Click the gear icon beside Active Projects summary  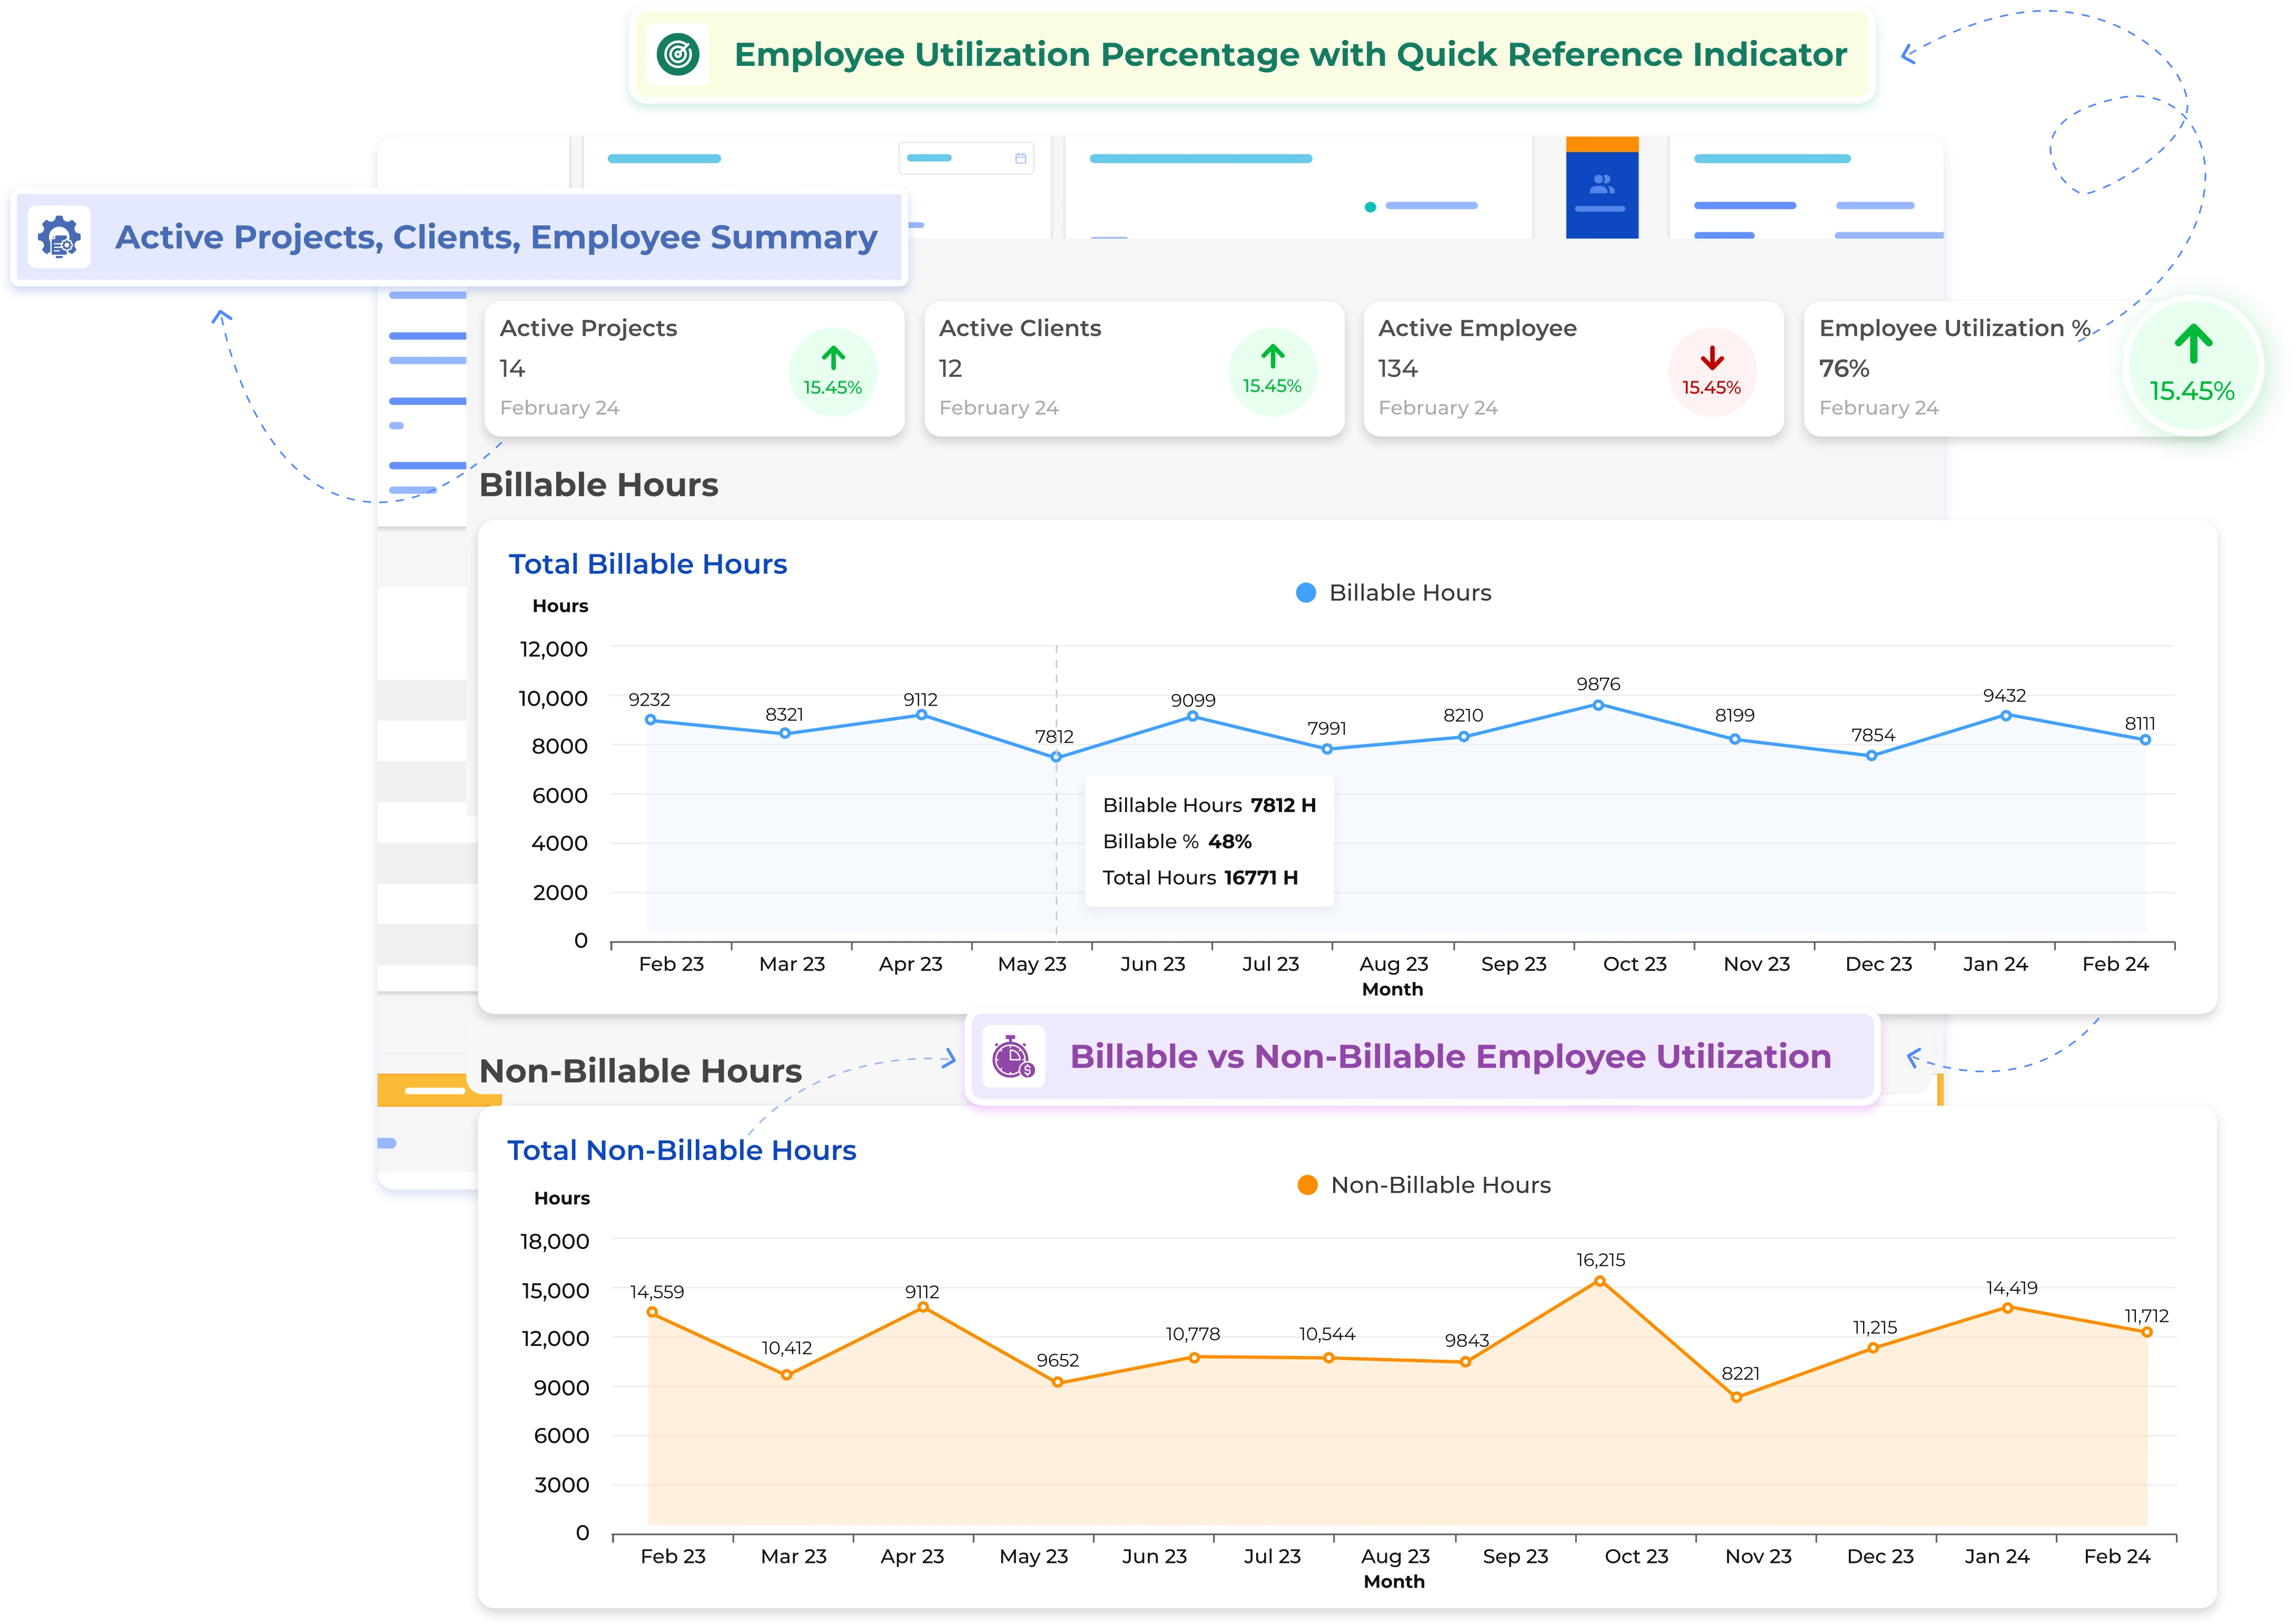(x=59, y=237)
